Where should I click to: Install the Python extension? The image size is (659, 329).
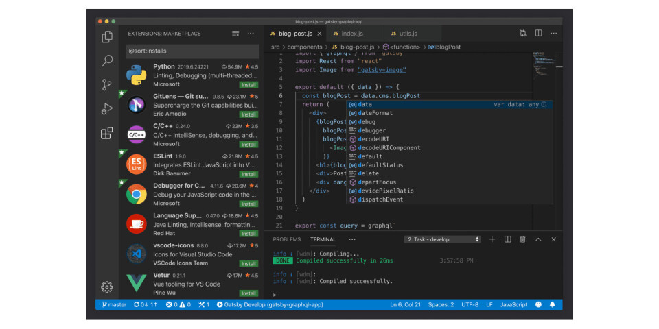pyautogui.click(x=248, y=85)
